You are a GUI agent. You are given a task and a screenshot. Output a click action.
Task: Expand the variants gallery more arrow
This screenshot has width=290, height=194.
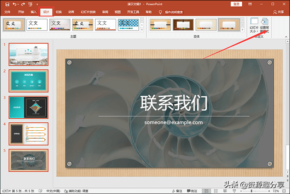[242, 29]
